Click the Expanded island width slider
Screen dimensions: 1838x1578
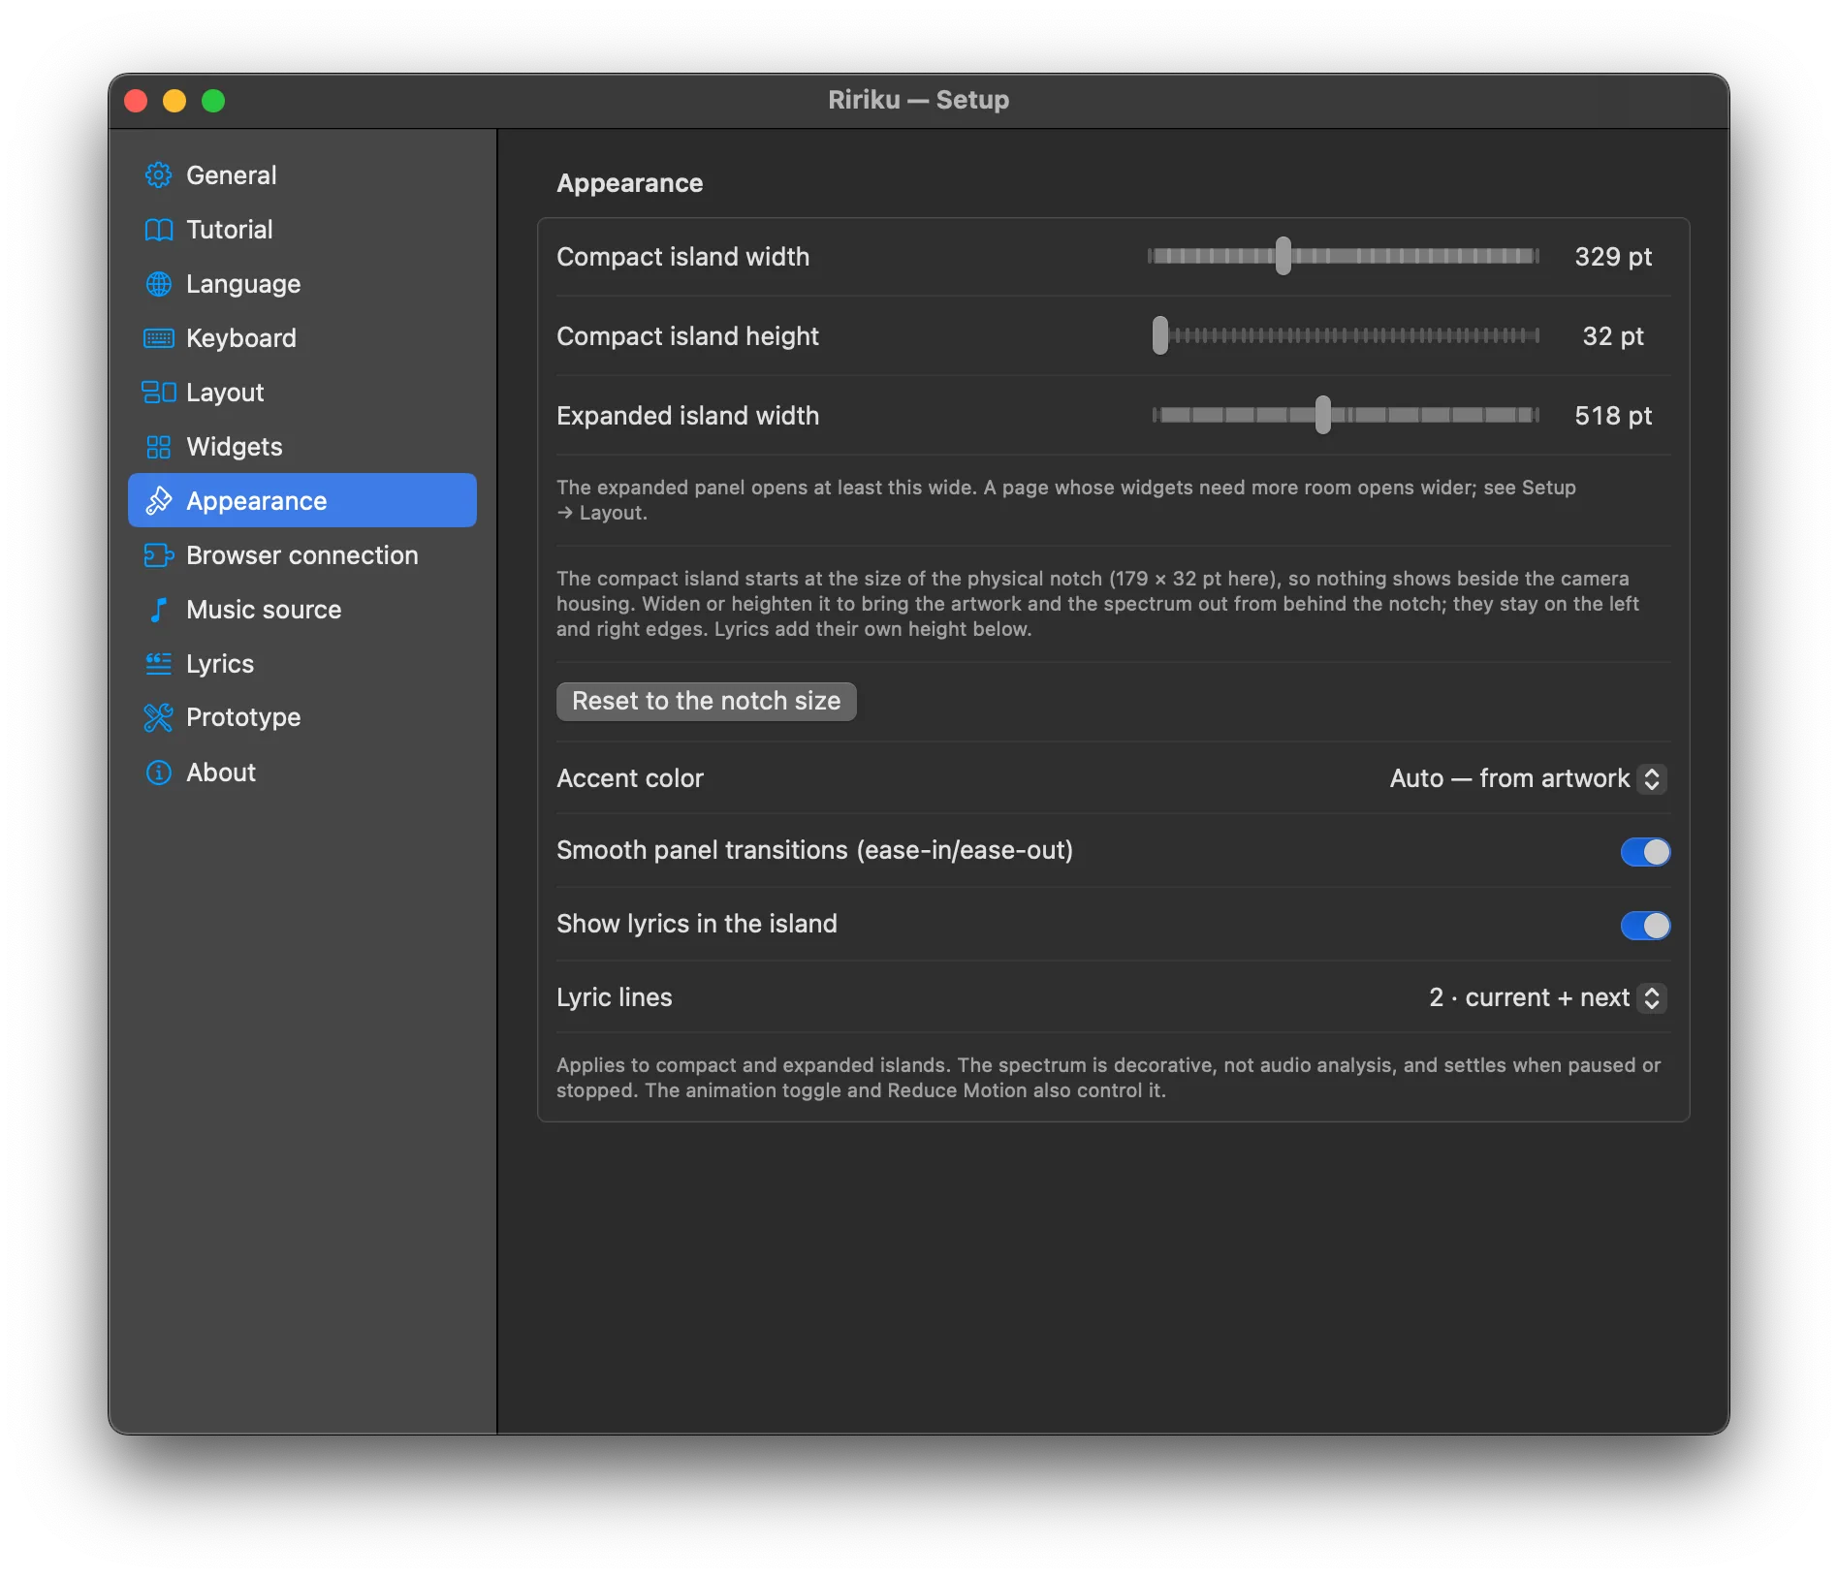click(1344, 415)
